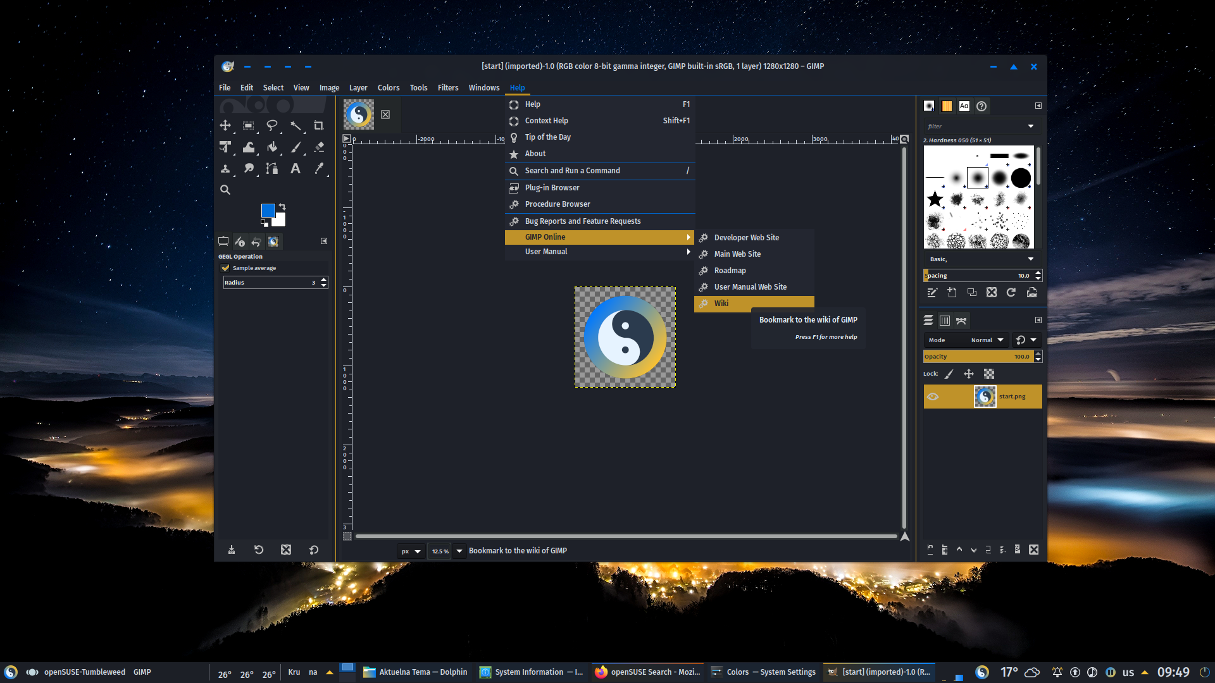This screenshot has width=1215, height=683.
Task: Open User Manual Web Site entry
Action: pos(754,287)
